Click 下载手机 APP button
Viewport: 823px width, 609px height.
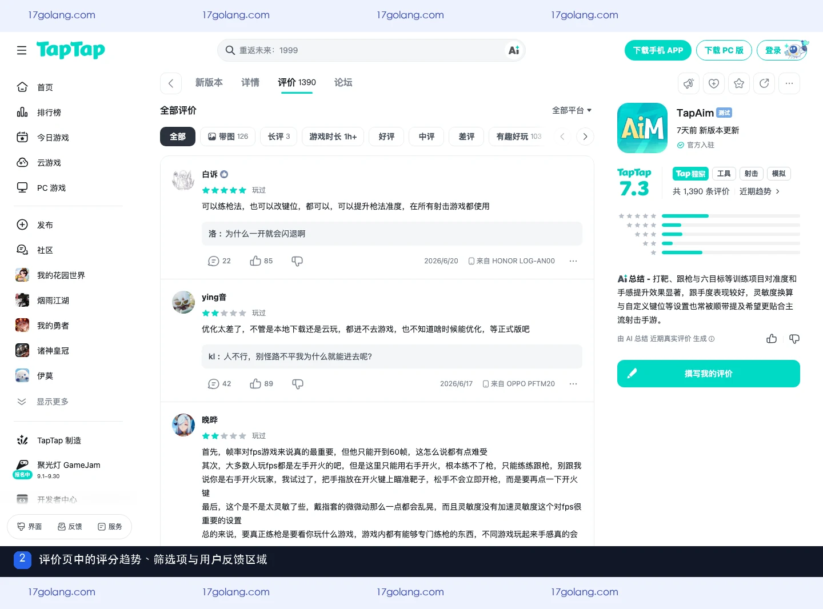click(x=658, y=50)
